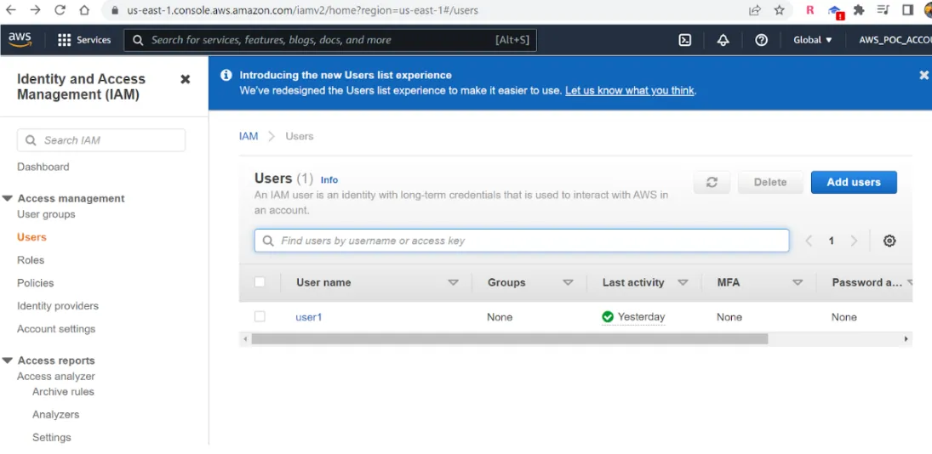Viewport: 932px width, 454px height.
Task: Open the Extensions puzzle piece menu
Action: pyautogui.click(x=858, y=10)
